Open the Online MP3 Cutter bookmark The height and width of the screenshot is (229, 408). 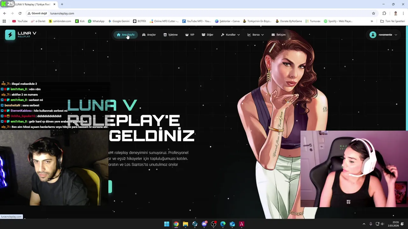[x=164, y=21]
